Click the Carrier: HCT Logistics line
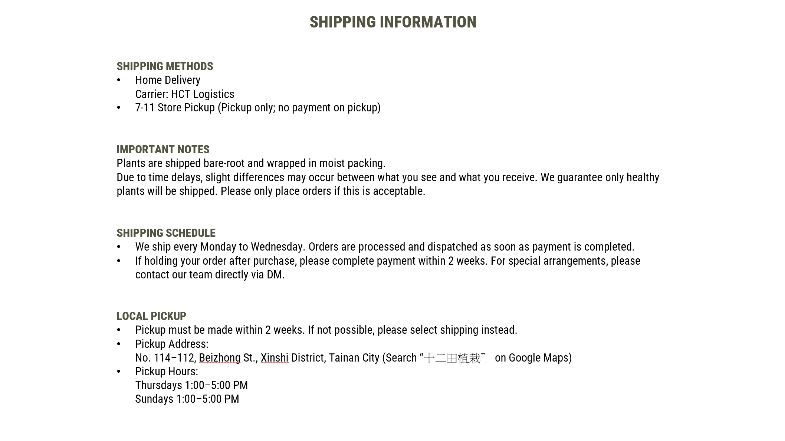 pos(185,94)
